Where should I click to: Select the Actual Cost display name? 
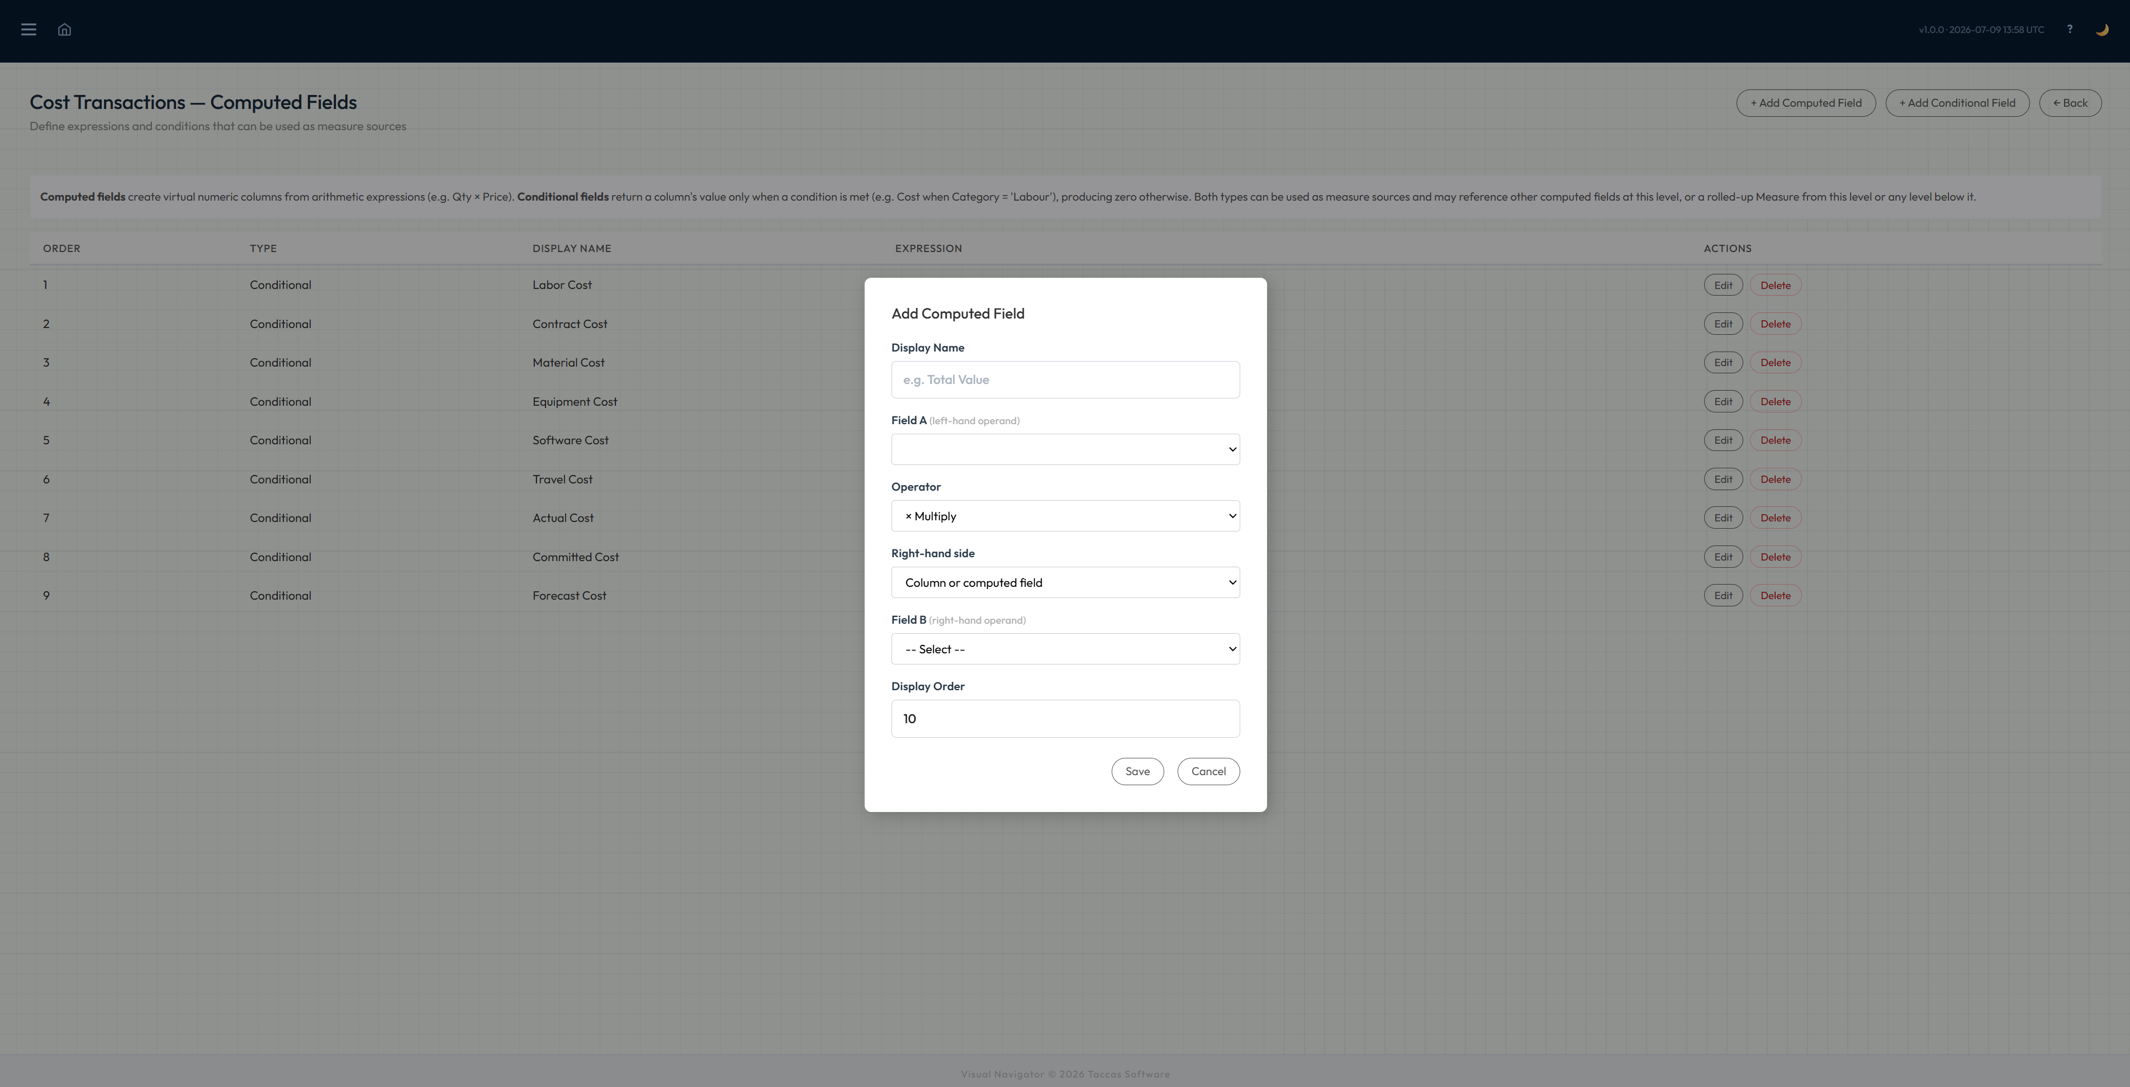point(563,518)
